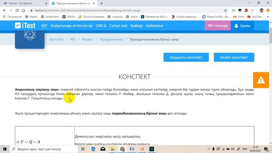Switch the ENG input language indicator
Image resolution: width=272 pixels, height=153 pixels.
coord(245,149)
